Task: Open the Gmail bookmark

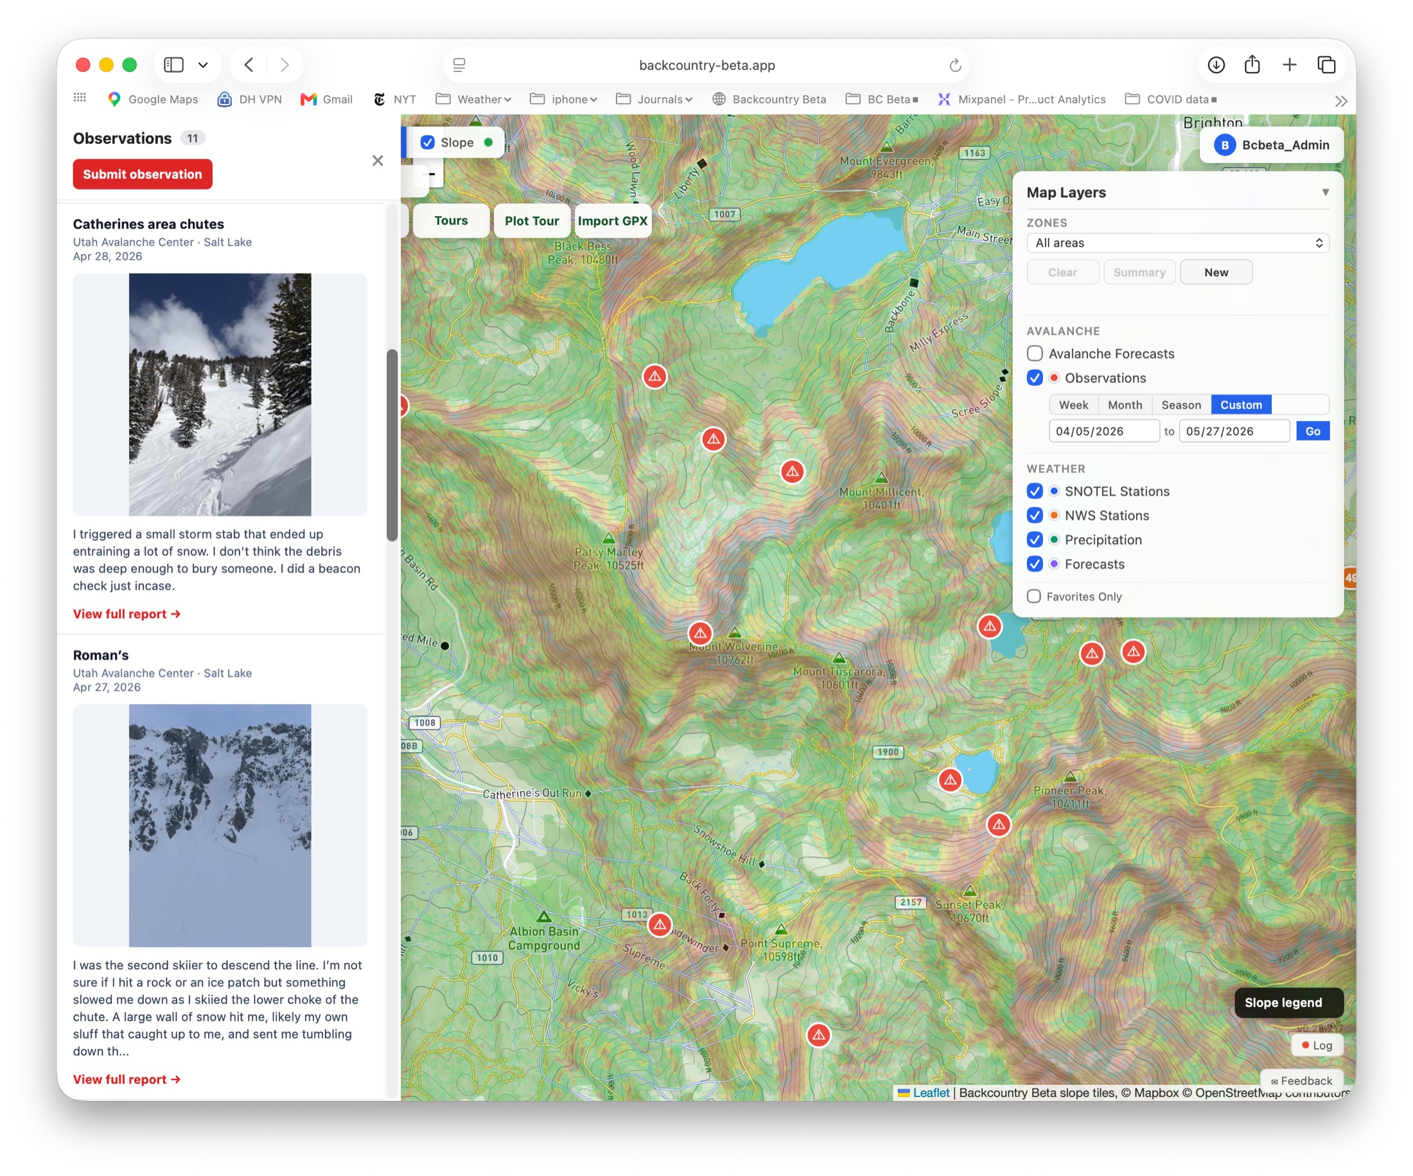Action: [326, 99]
